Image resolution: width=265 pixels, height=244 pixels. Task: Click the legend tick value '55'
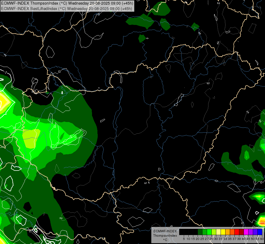tap(257, 239)
